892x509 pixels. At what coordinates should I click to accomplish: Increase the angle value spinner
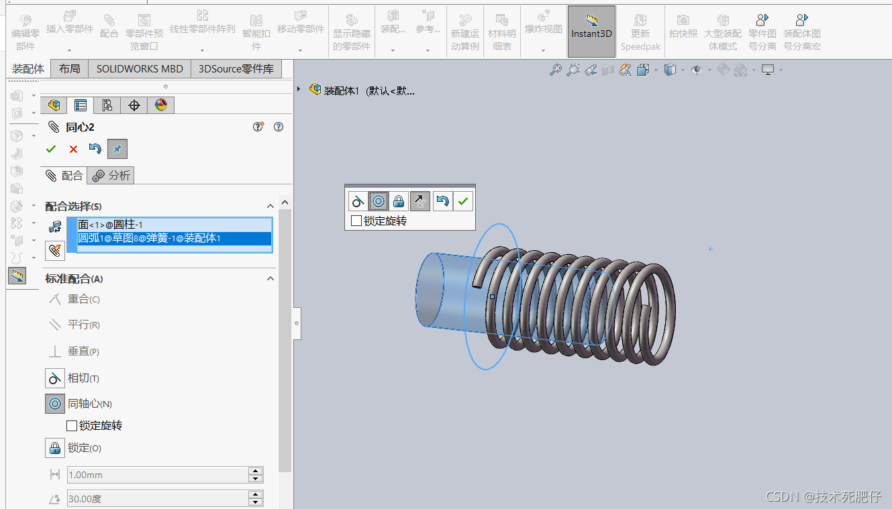coord(255,495)
